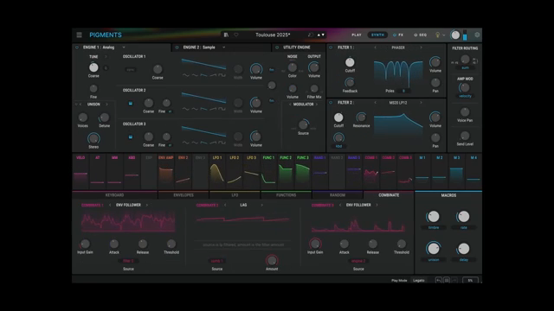Open the KEYBOARD modulation tab
Viewport: 554px width, 311px height.
point(114,195)
